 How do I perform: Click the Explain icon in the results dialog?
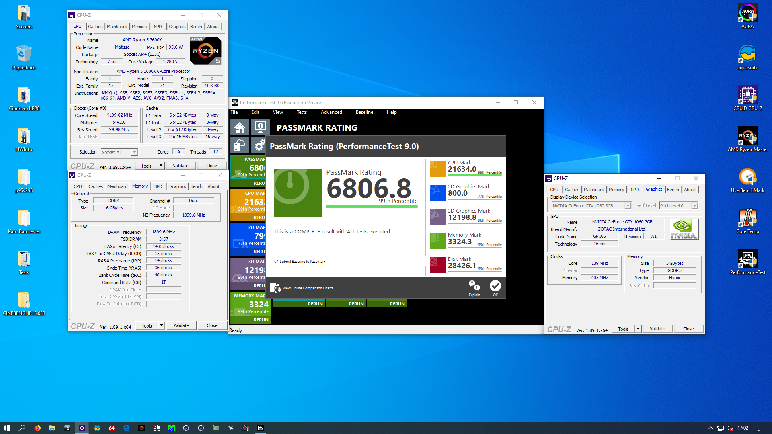(x=474, y=286)
